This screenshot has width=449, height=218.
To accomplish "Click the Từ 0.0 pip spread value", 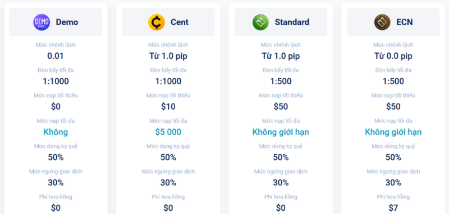I will pos(393,56).
